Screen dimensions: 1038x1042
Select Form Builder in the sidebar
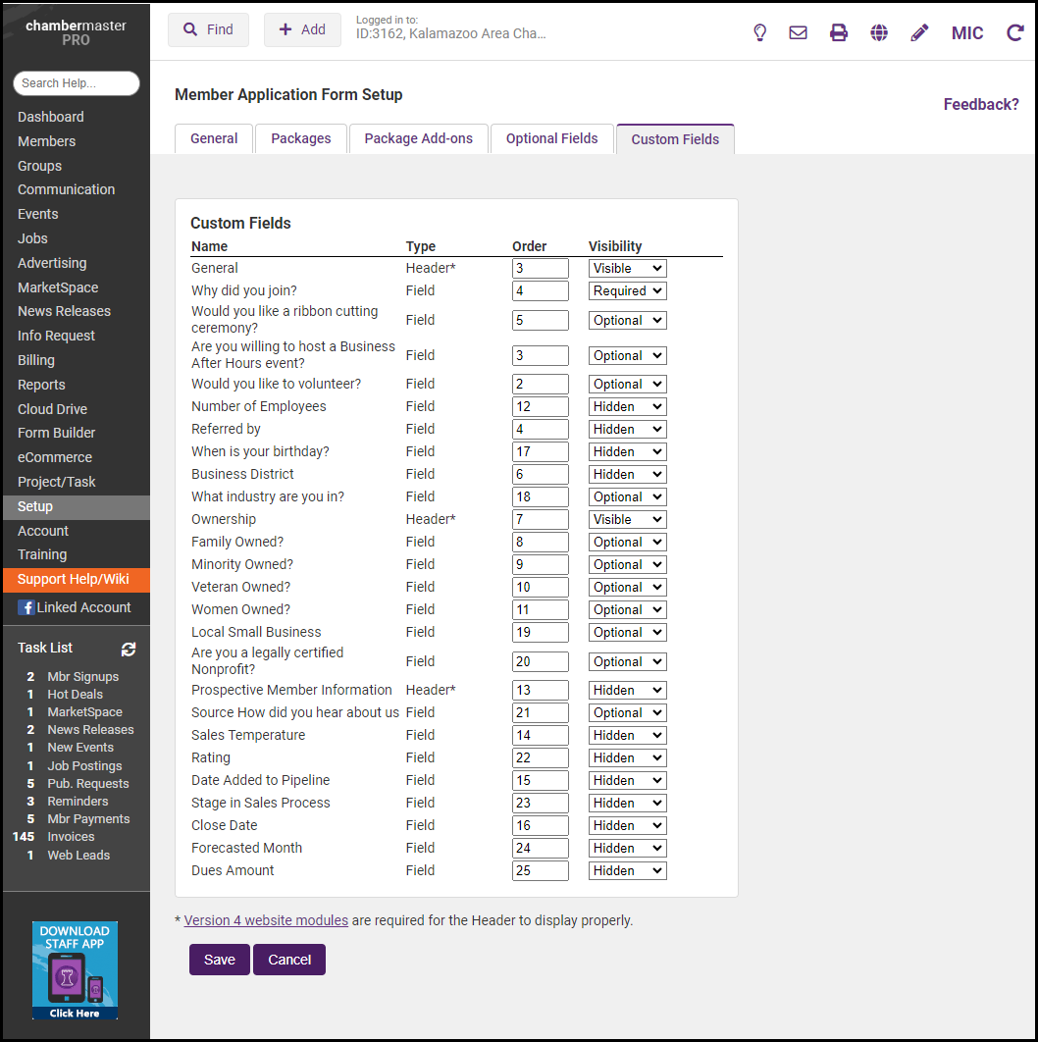[57, 433]
